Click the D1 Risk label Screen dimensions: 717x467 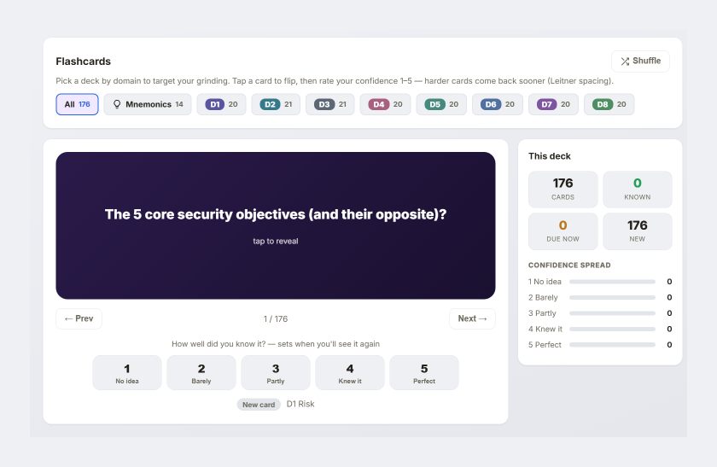point(300,404)
